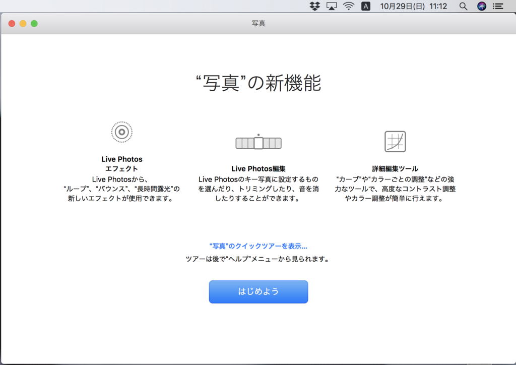Image resolution: width=516 pixels, height=365 pixels.
Task: Open the AirPlay display menu
Action: pos(332,6)
